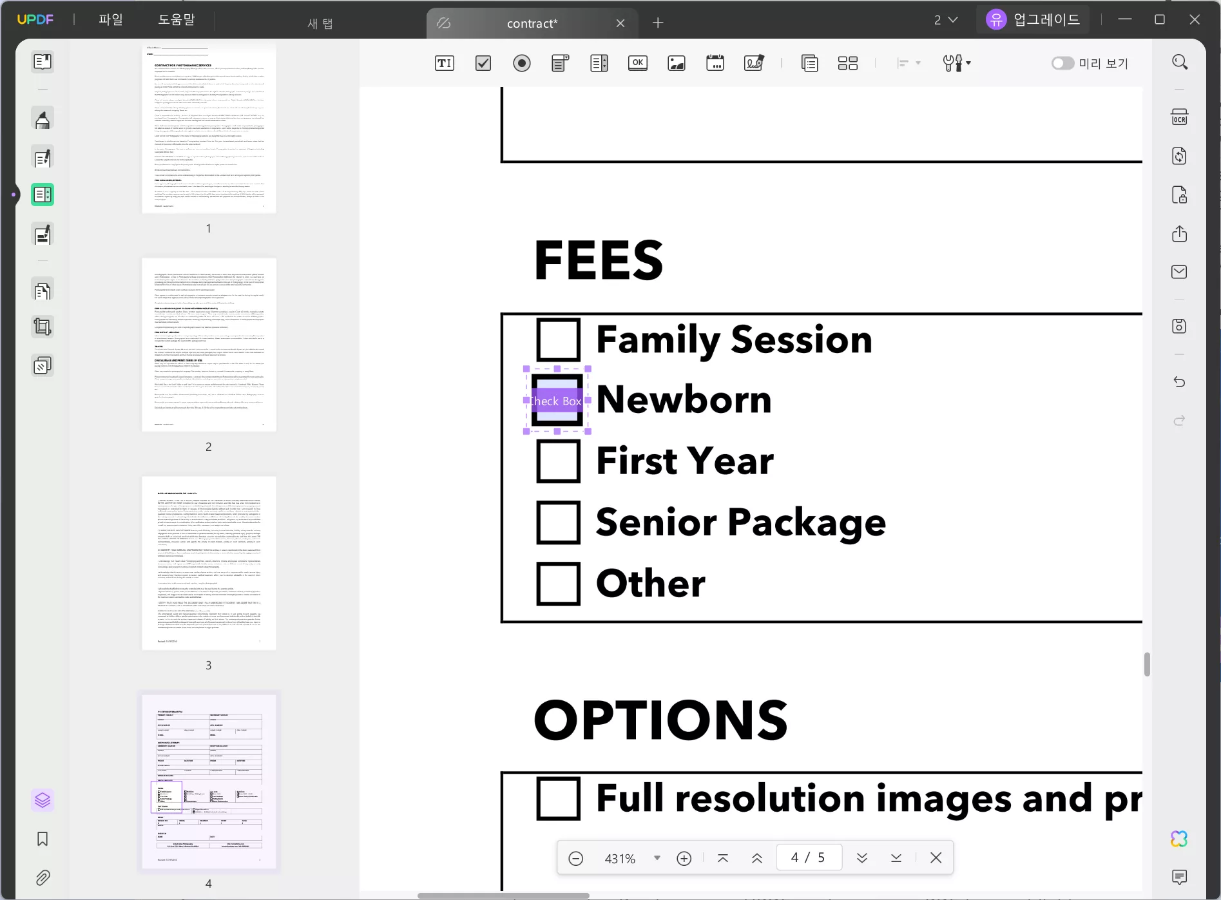Select the contract* tab

tap(532, 23)
